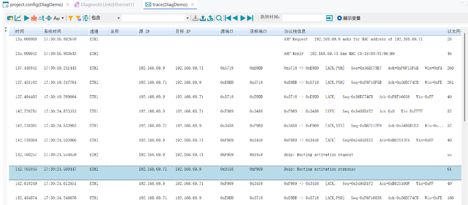Toggle the 展示变量 radio button
The height and width of the screenshot is (205, 468).
tap(339, 18)
